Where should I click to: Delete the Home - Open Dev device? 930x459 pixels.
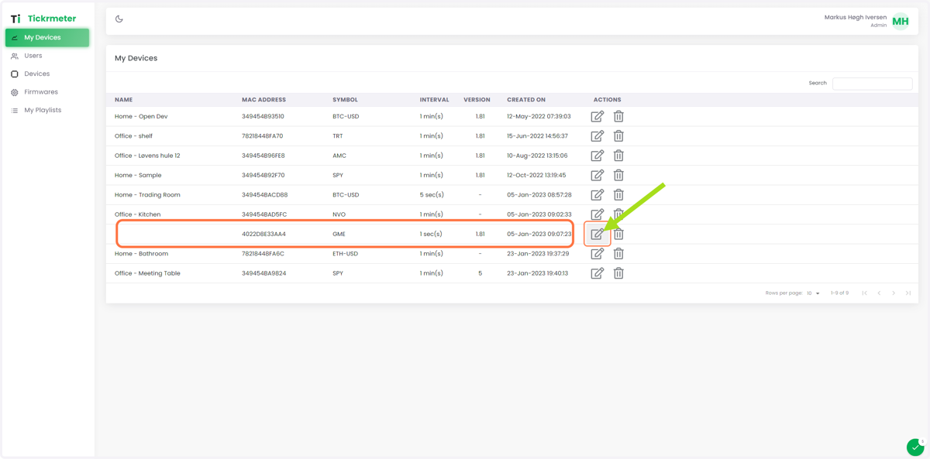click(x=618, y=117)
